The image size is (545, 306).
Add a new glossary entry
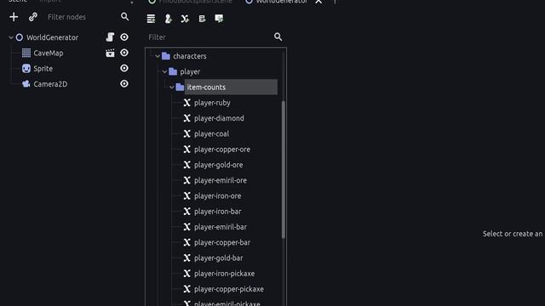tap(202, 19)
